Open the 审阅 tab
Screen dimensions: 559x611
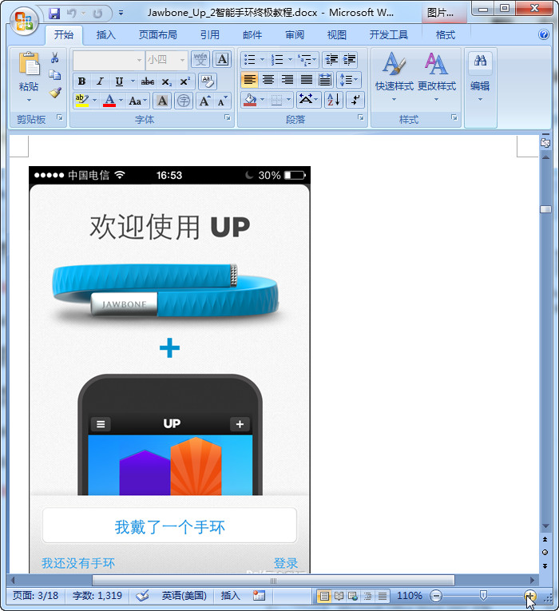(x=295, y=35)
